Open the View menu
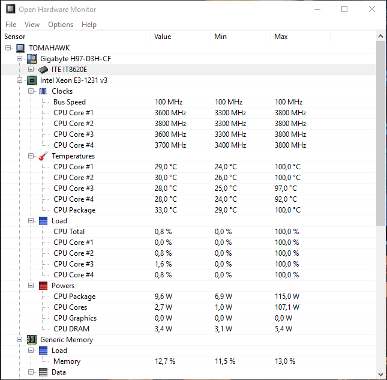This screenshot has height=380, width=387. [32, 25]
